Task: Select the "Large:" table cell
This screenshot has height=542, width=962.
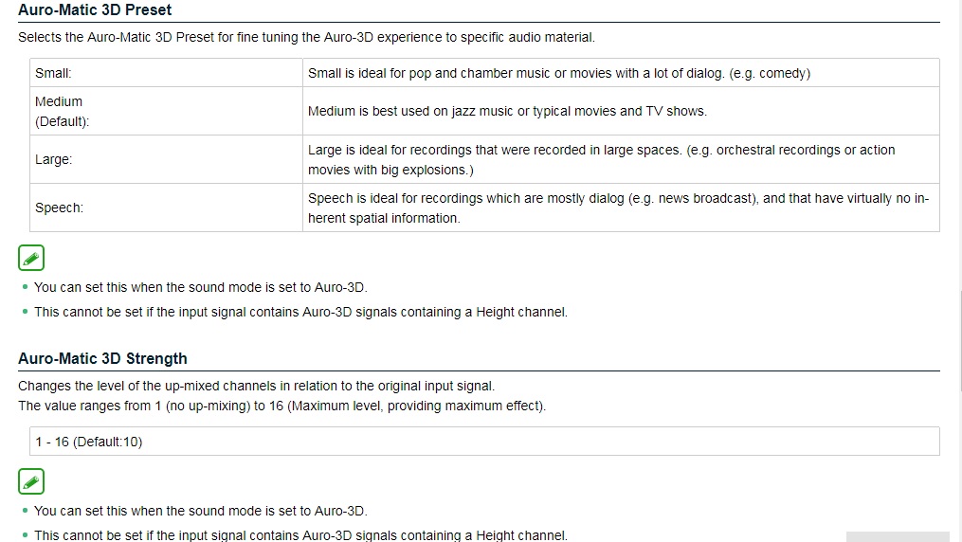Action: tap(166, 159)
